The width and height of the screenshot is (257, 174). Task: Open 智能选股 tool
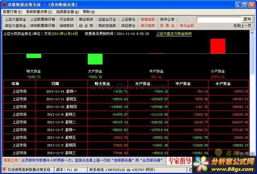(x=148, y=20)
